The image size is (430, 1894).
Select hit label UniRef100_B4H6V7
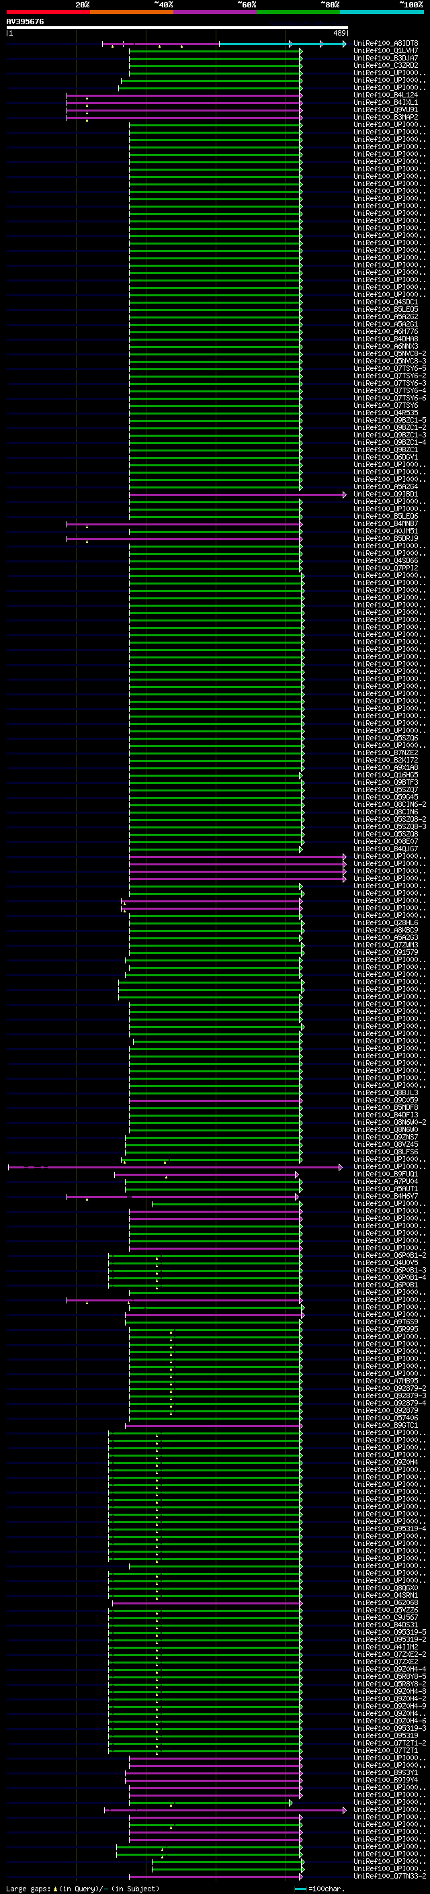(x=386, y=1196)
